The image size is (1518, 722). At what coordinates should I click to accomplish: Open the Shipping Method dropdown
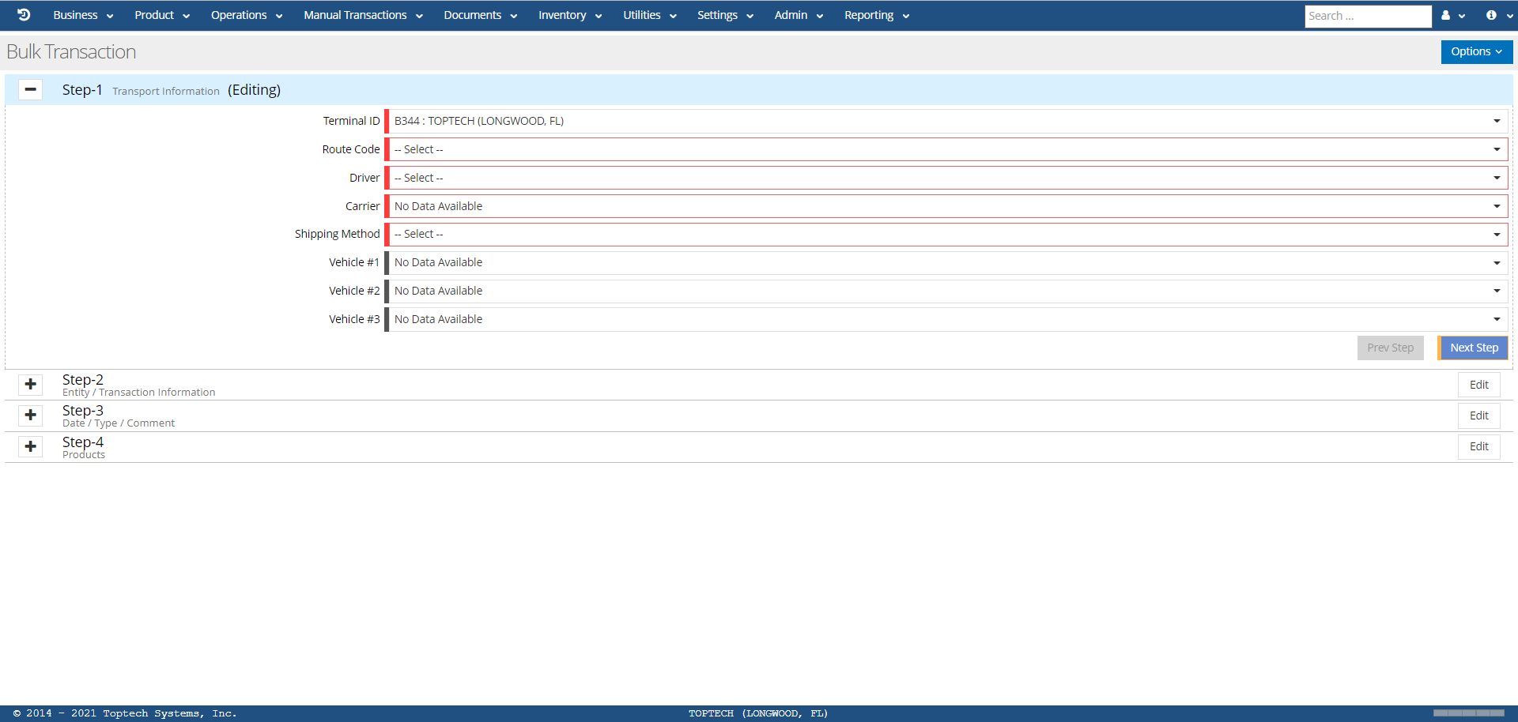pos(947,235)
